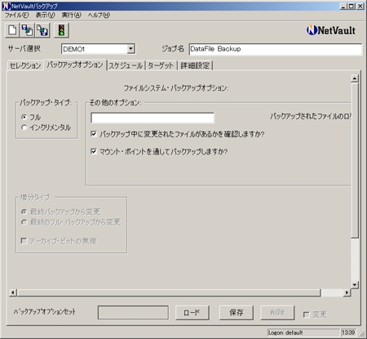Select the フル backup type radio button
The height and width of the screenshot is (339, 367).
24,117
